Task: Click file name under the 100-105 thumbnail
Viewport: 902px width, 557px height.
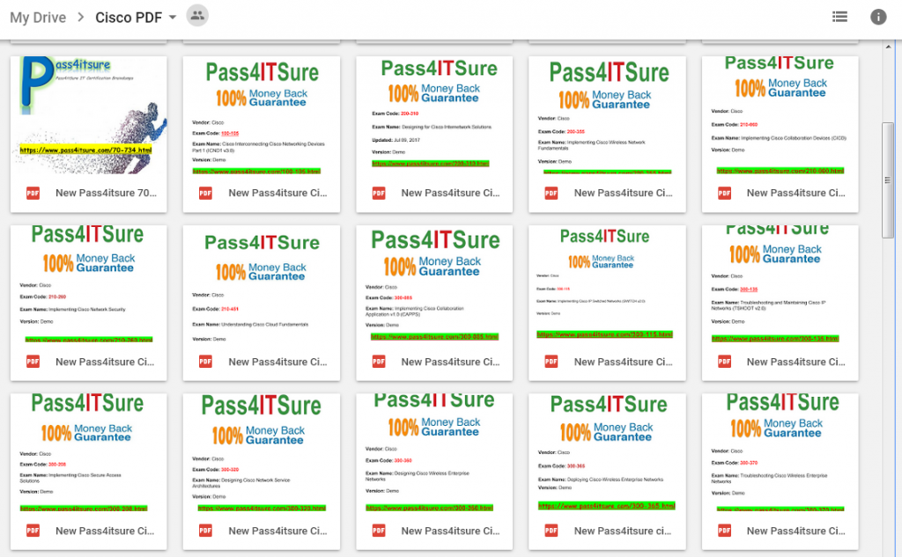Action: pyautogui.click(x=277, y=193)
